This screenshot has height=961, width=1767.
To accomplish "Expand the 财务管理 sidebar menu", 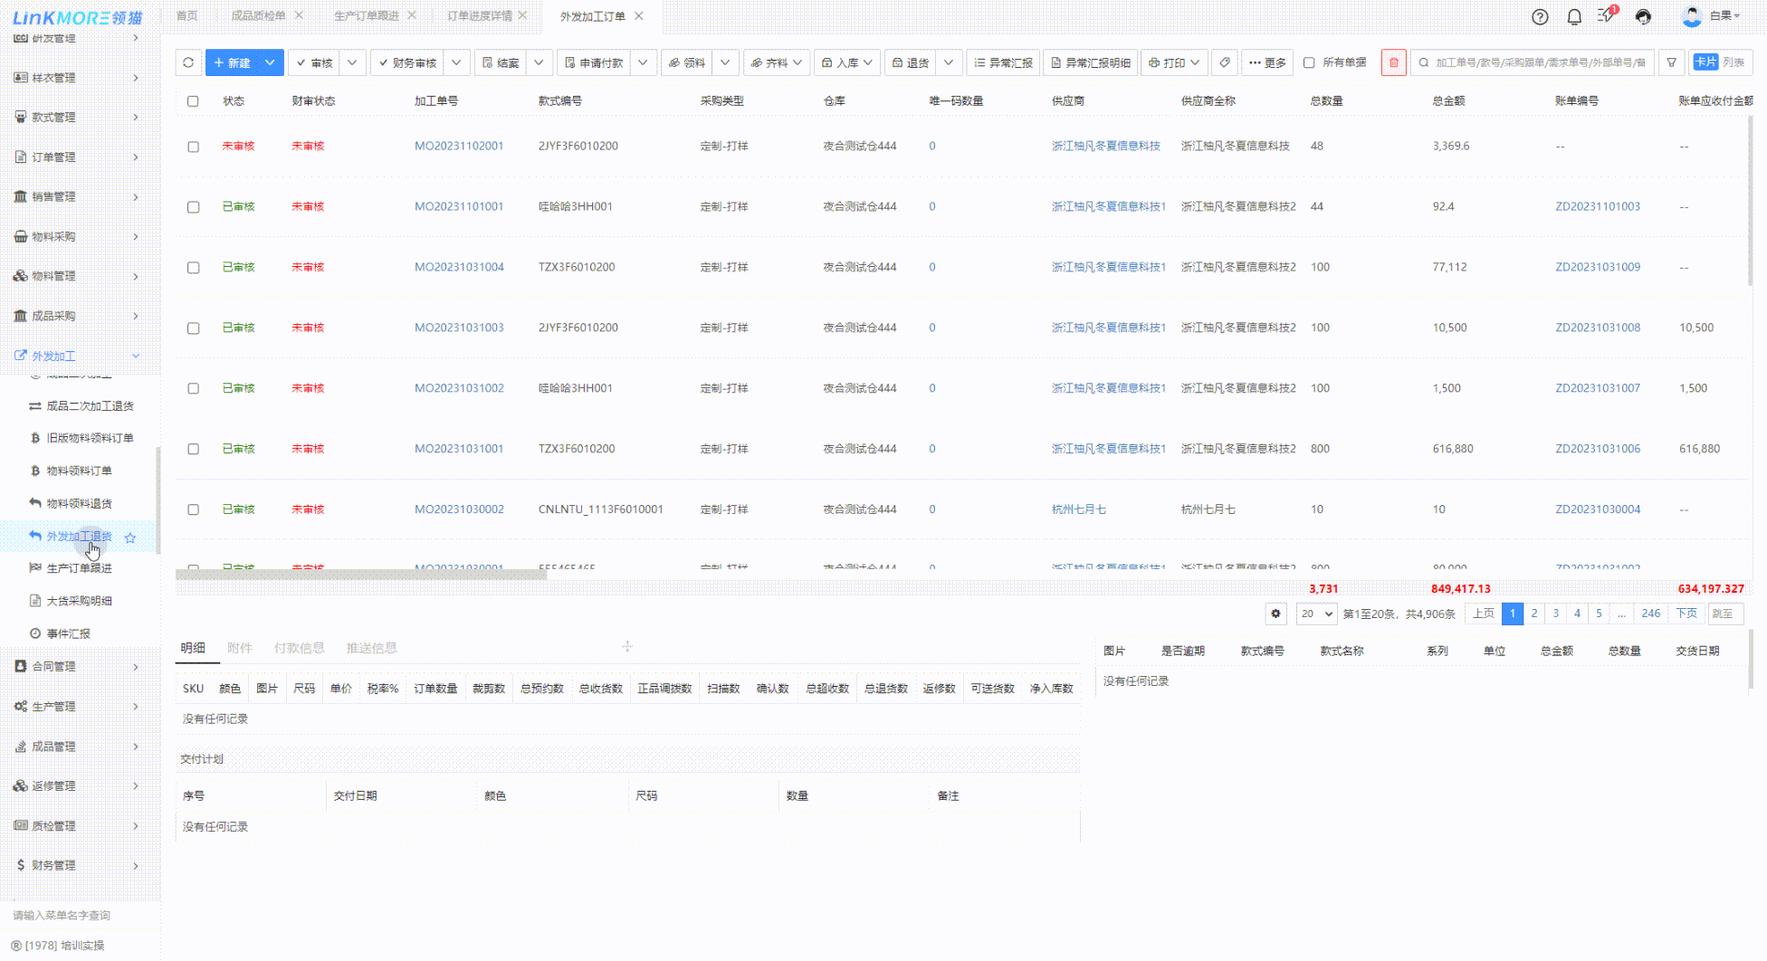I will coord(77,865).
